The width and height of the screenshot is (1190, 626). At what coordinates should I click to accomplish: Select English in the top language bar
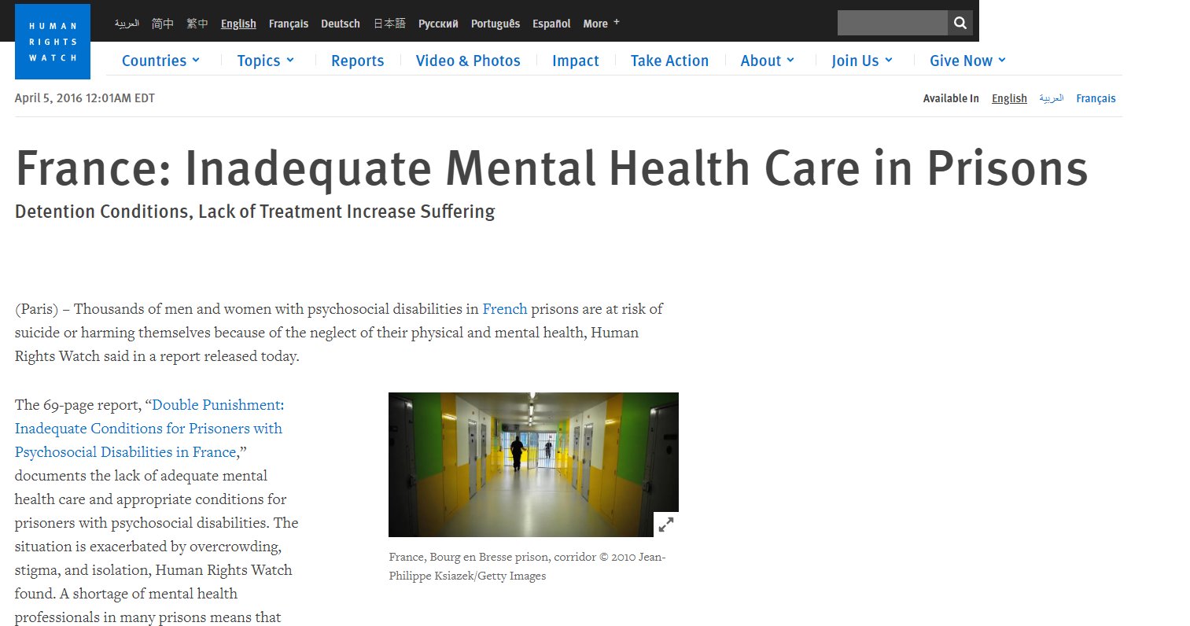(238, 24)
